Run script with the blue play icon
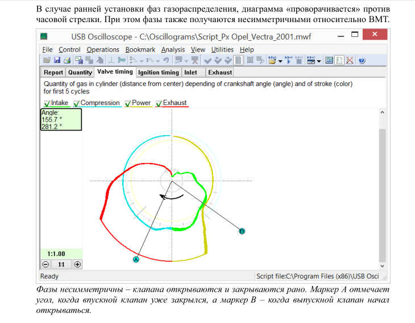Screen dimensions: 415x323 [289, 60]
